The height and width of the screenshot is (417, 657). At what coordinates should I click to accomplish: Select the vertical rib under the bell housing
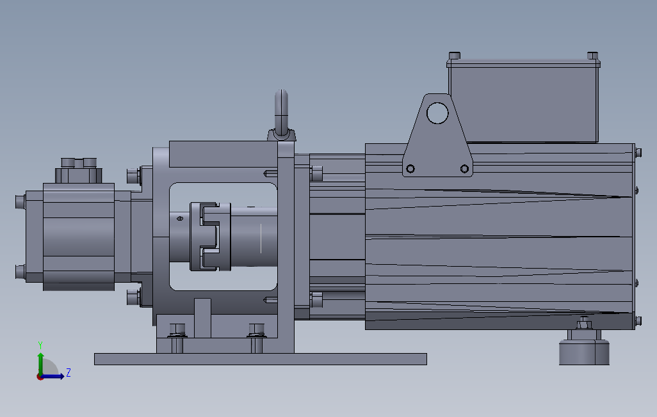[202, 318]
